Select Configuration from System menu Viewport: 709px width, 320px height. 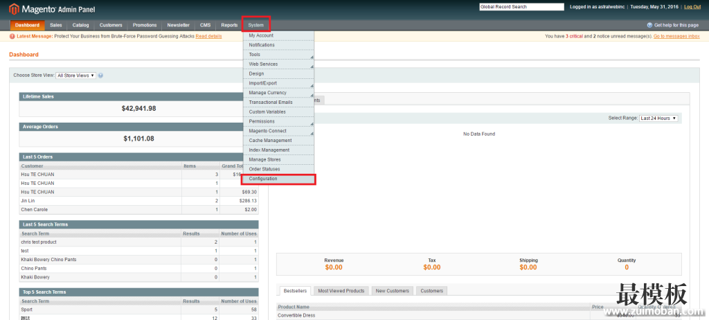click(279, 179)
